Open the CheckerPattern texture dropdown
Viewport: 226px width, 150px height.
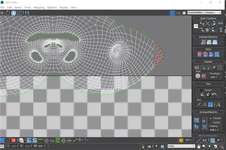pyautogui.click(x=204, y=13)
